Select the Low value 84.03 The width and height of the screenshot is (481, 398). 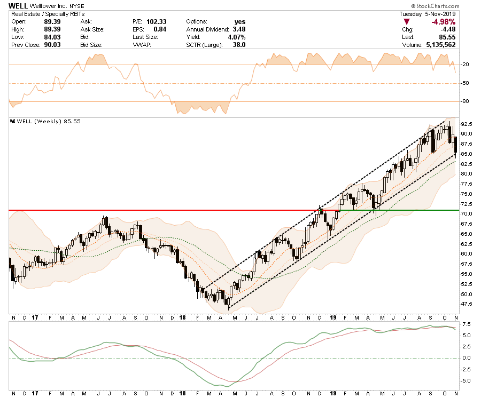[x=52, y=37]
